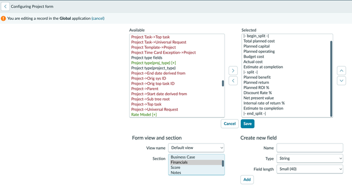Click the orange warning icon in the banner
Screen dimensions: 352x186
tap(4, 18)
